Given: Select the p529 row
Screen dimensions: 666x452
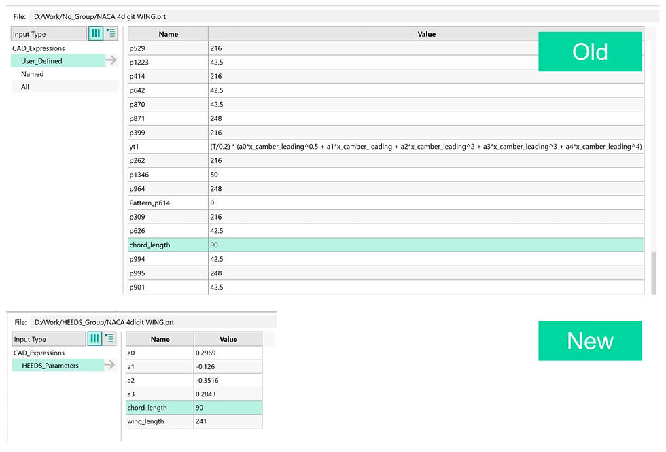Looking at the screenshot, I should click(386, 48).
